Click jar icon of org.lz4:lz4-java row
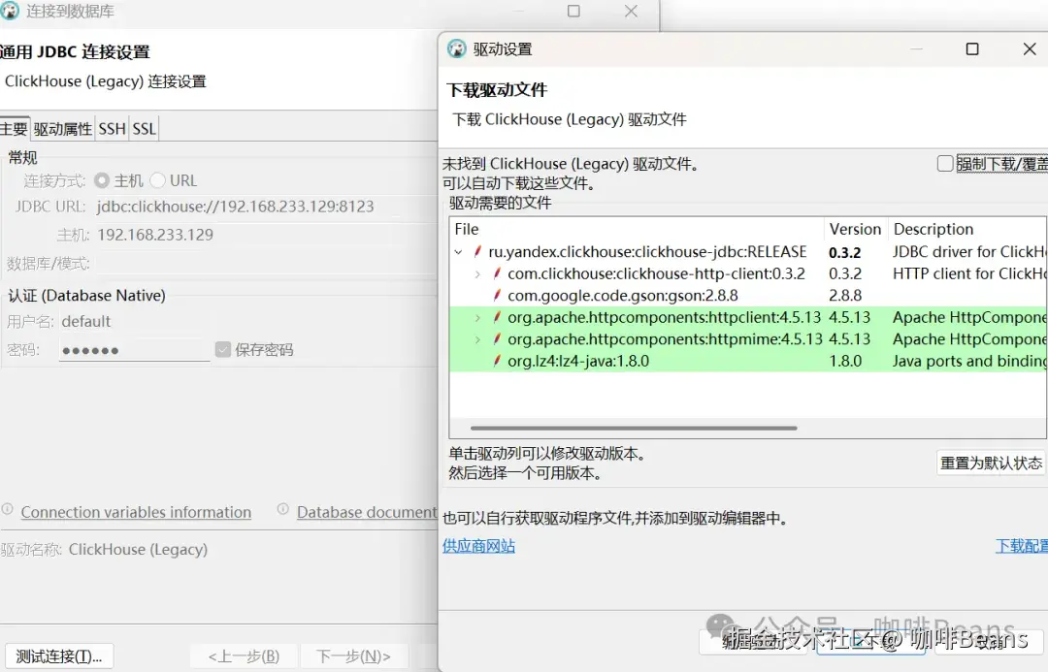 point(497,361)
